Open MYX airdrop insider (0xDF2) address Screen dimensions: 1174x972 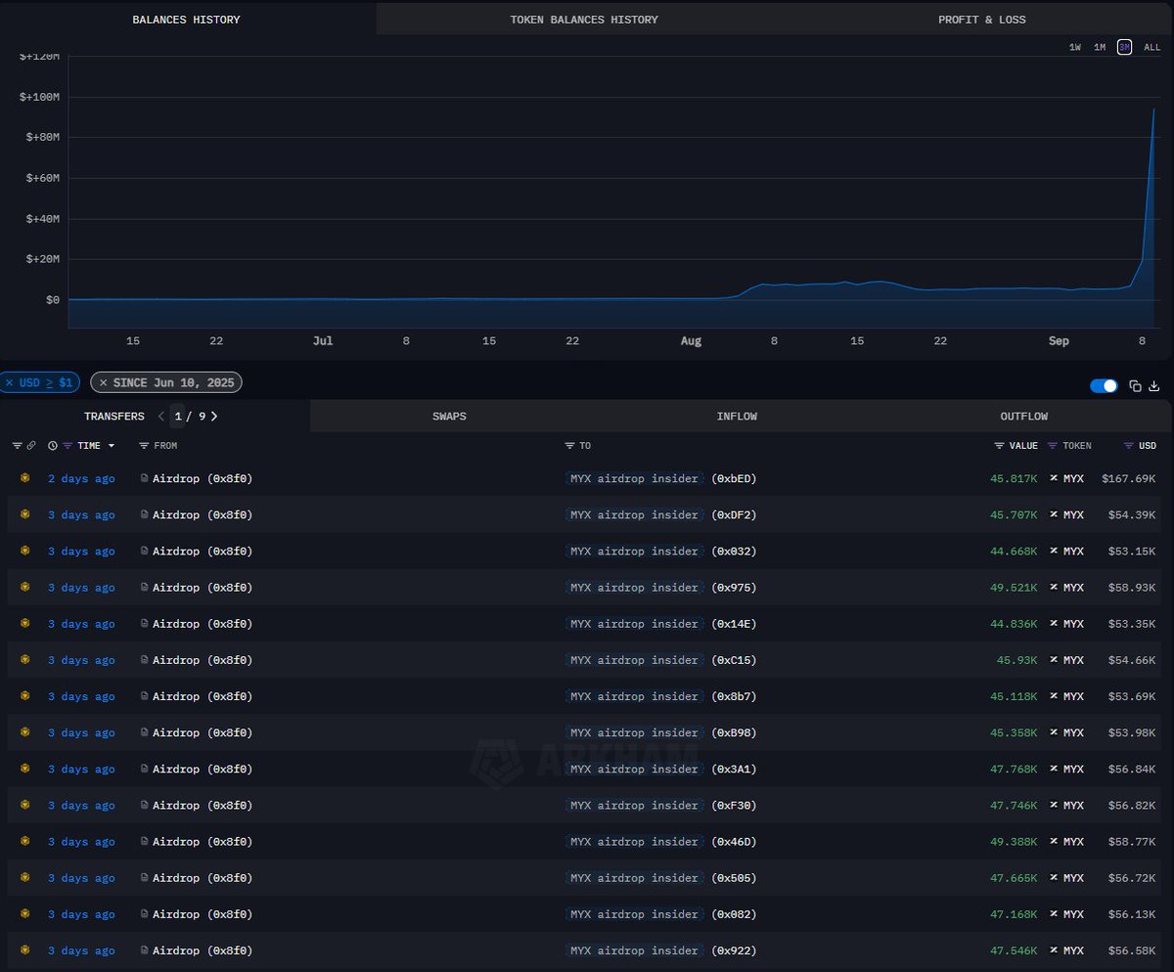pyautogui.click(x=660, y=514)
